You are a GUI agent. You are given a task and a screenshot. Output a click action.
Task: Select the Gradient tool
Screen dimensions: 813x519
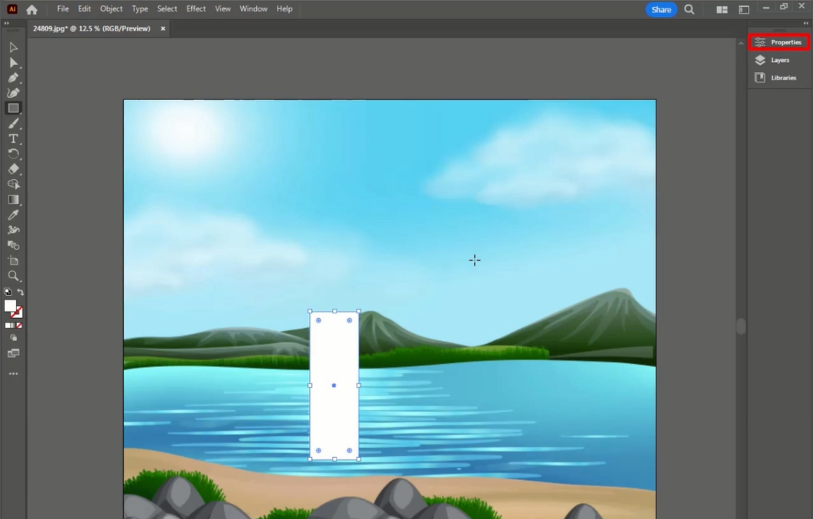[13, 199]
